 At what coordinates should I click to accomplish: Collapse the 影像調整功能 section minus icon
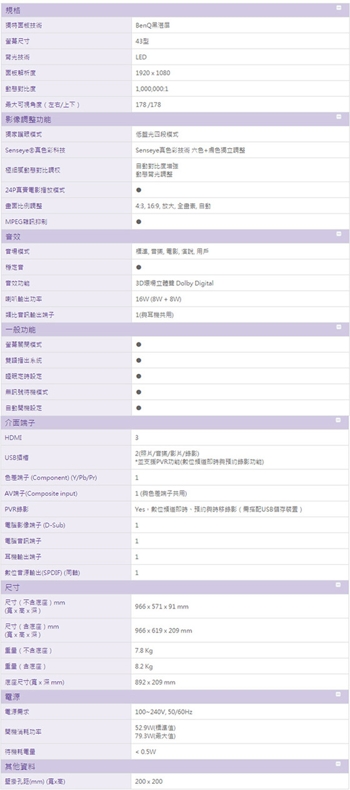coord(338,116)
